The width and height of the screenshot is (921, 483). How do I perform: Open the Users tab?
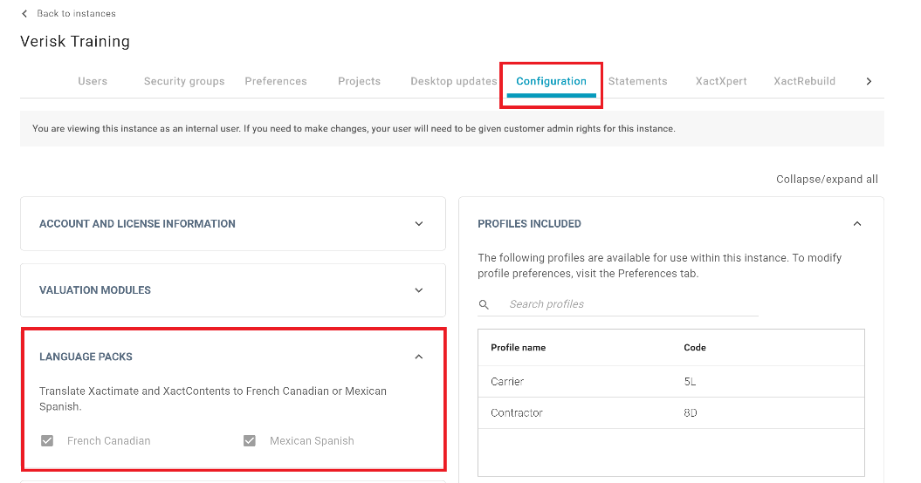click(x=93, y=81)
